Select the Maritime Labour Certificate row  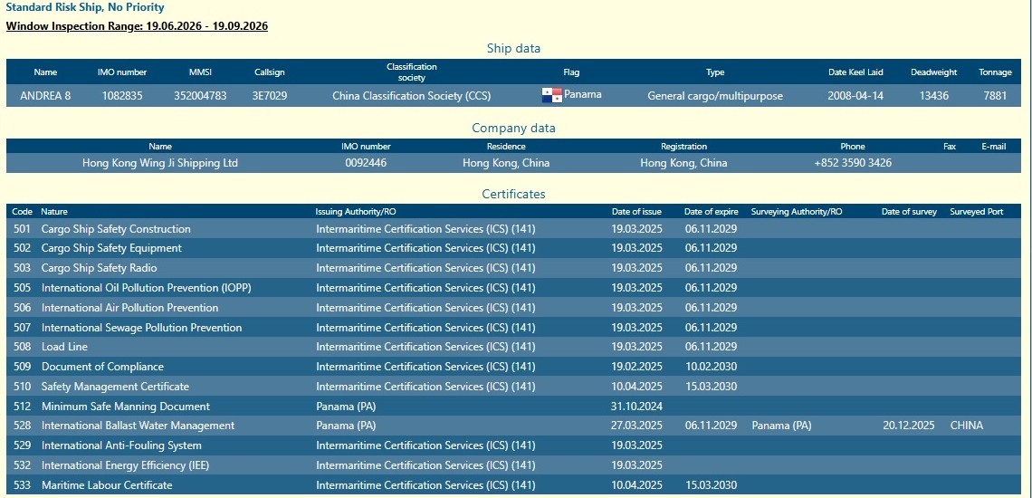pos(107,485)
